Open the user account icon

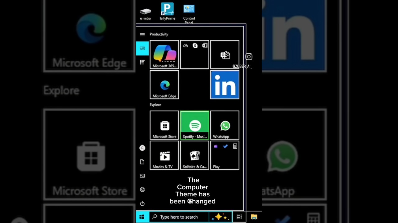[142, 148]
